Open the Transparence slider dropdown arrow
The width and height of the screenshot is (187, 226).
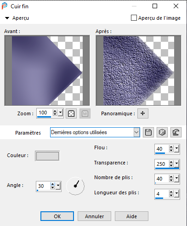(176, 164)
